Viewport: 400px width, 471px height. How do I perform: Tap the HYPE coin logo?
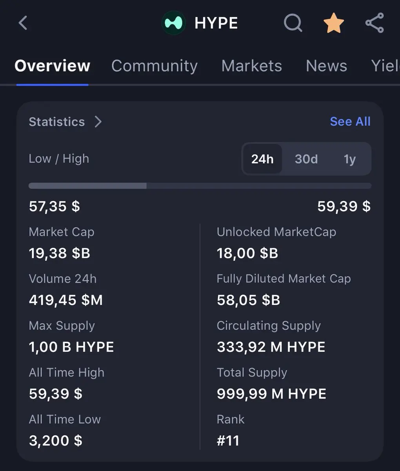click(173, 23)
